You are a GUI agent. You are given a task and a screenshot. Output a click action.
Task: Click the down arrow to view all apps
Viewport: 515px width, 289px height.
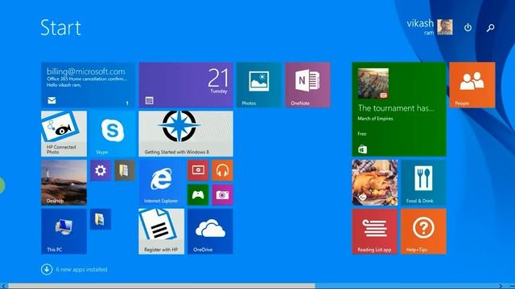tap(47, 270)
